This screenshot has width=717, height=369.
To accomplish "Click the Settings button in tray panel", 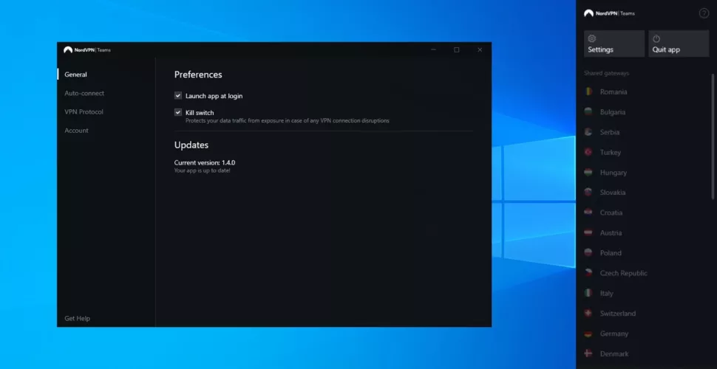I will click(614, 44).
